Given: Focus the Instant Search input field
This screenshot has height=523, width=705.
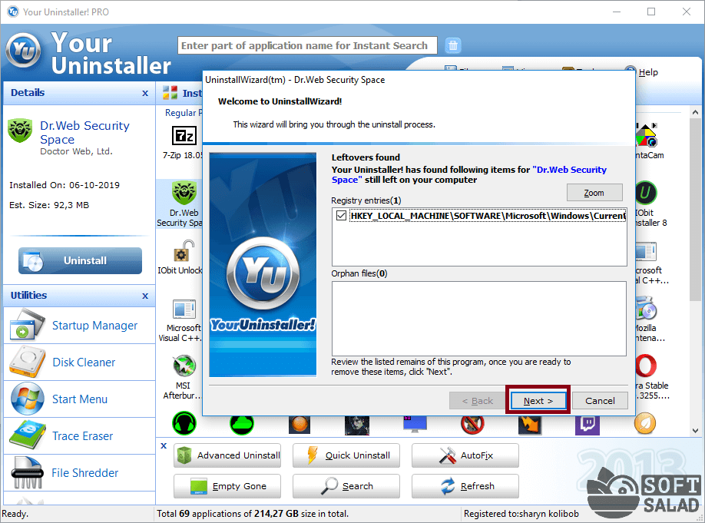Looking at the screenshot, I should click(x=307, y=45).
